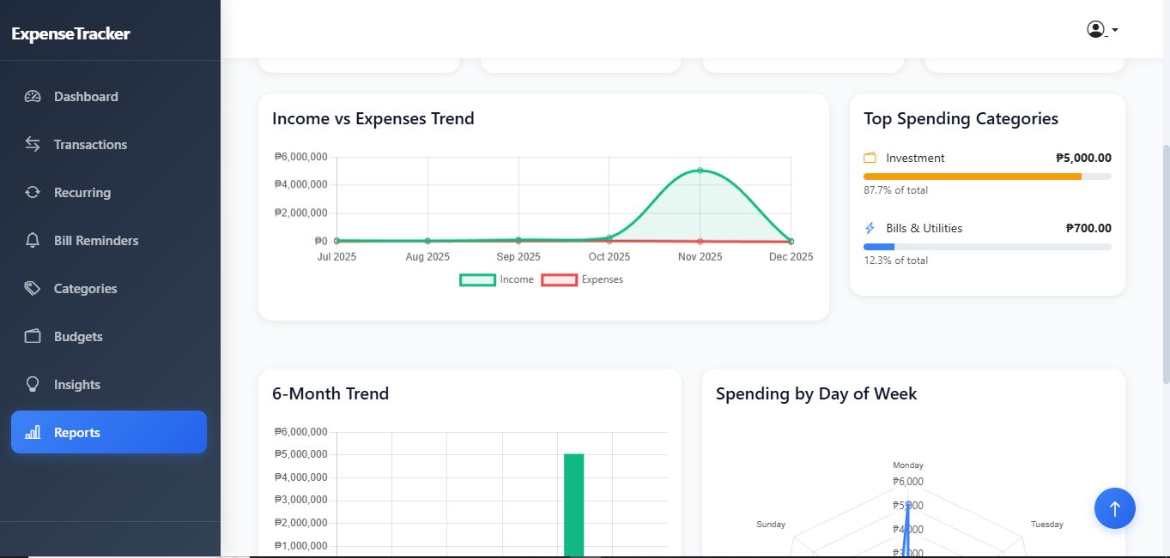
Task: Click the Nov 2025 income peak point
Action: tap(700, 171)
